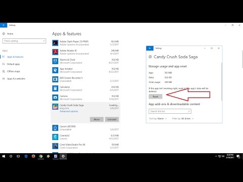This screenshot has width=243, height=182.
Task: Click the Canon LBP2900 app icon
Action: (55, 128)
